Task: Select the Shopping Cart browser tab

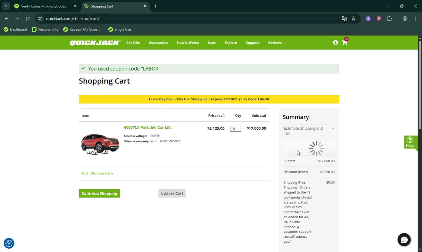Action: [x=115, y=6]
